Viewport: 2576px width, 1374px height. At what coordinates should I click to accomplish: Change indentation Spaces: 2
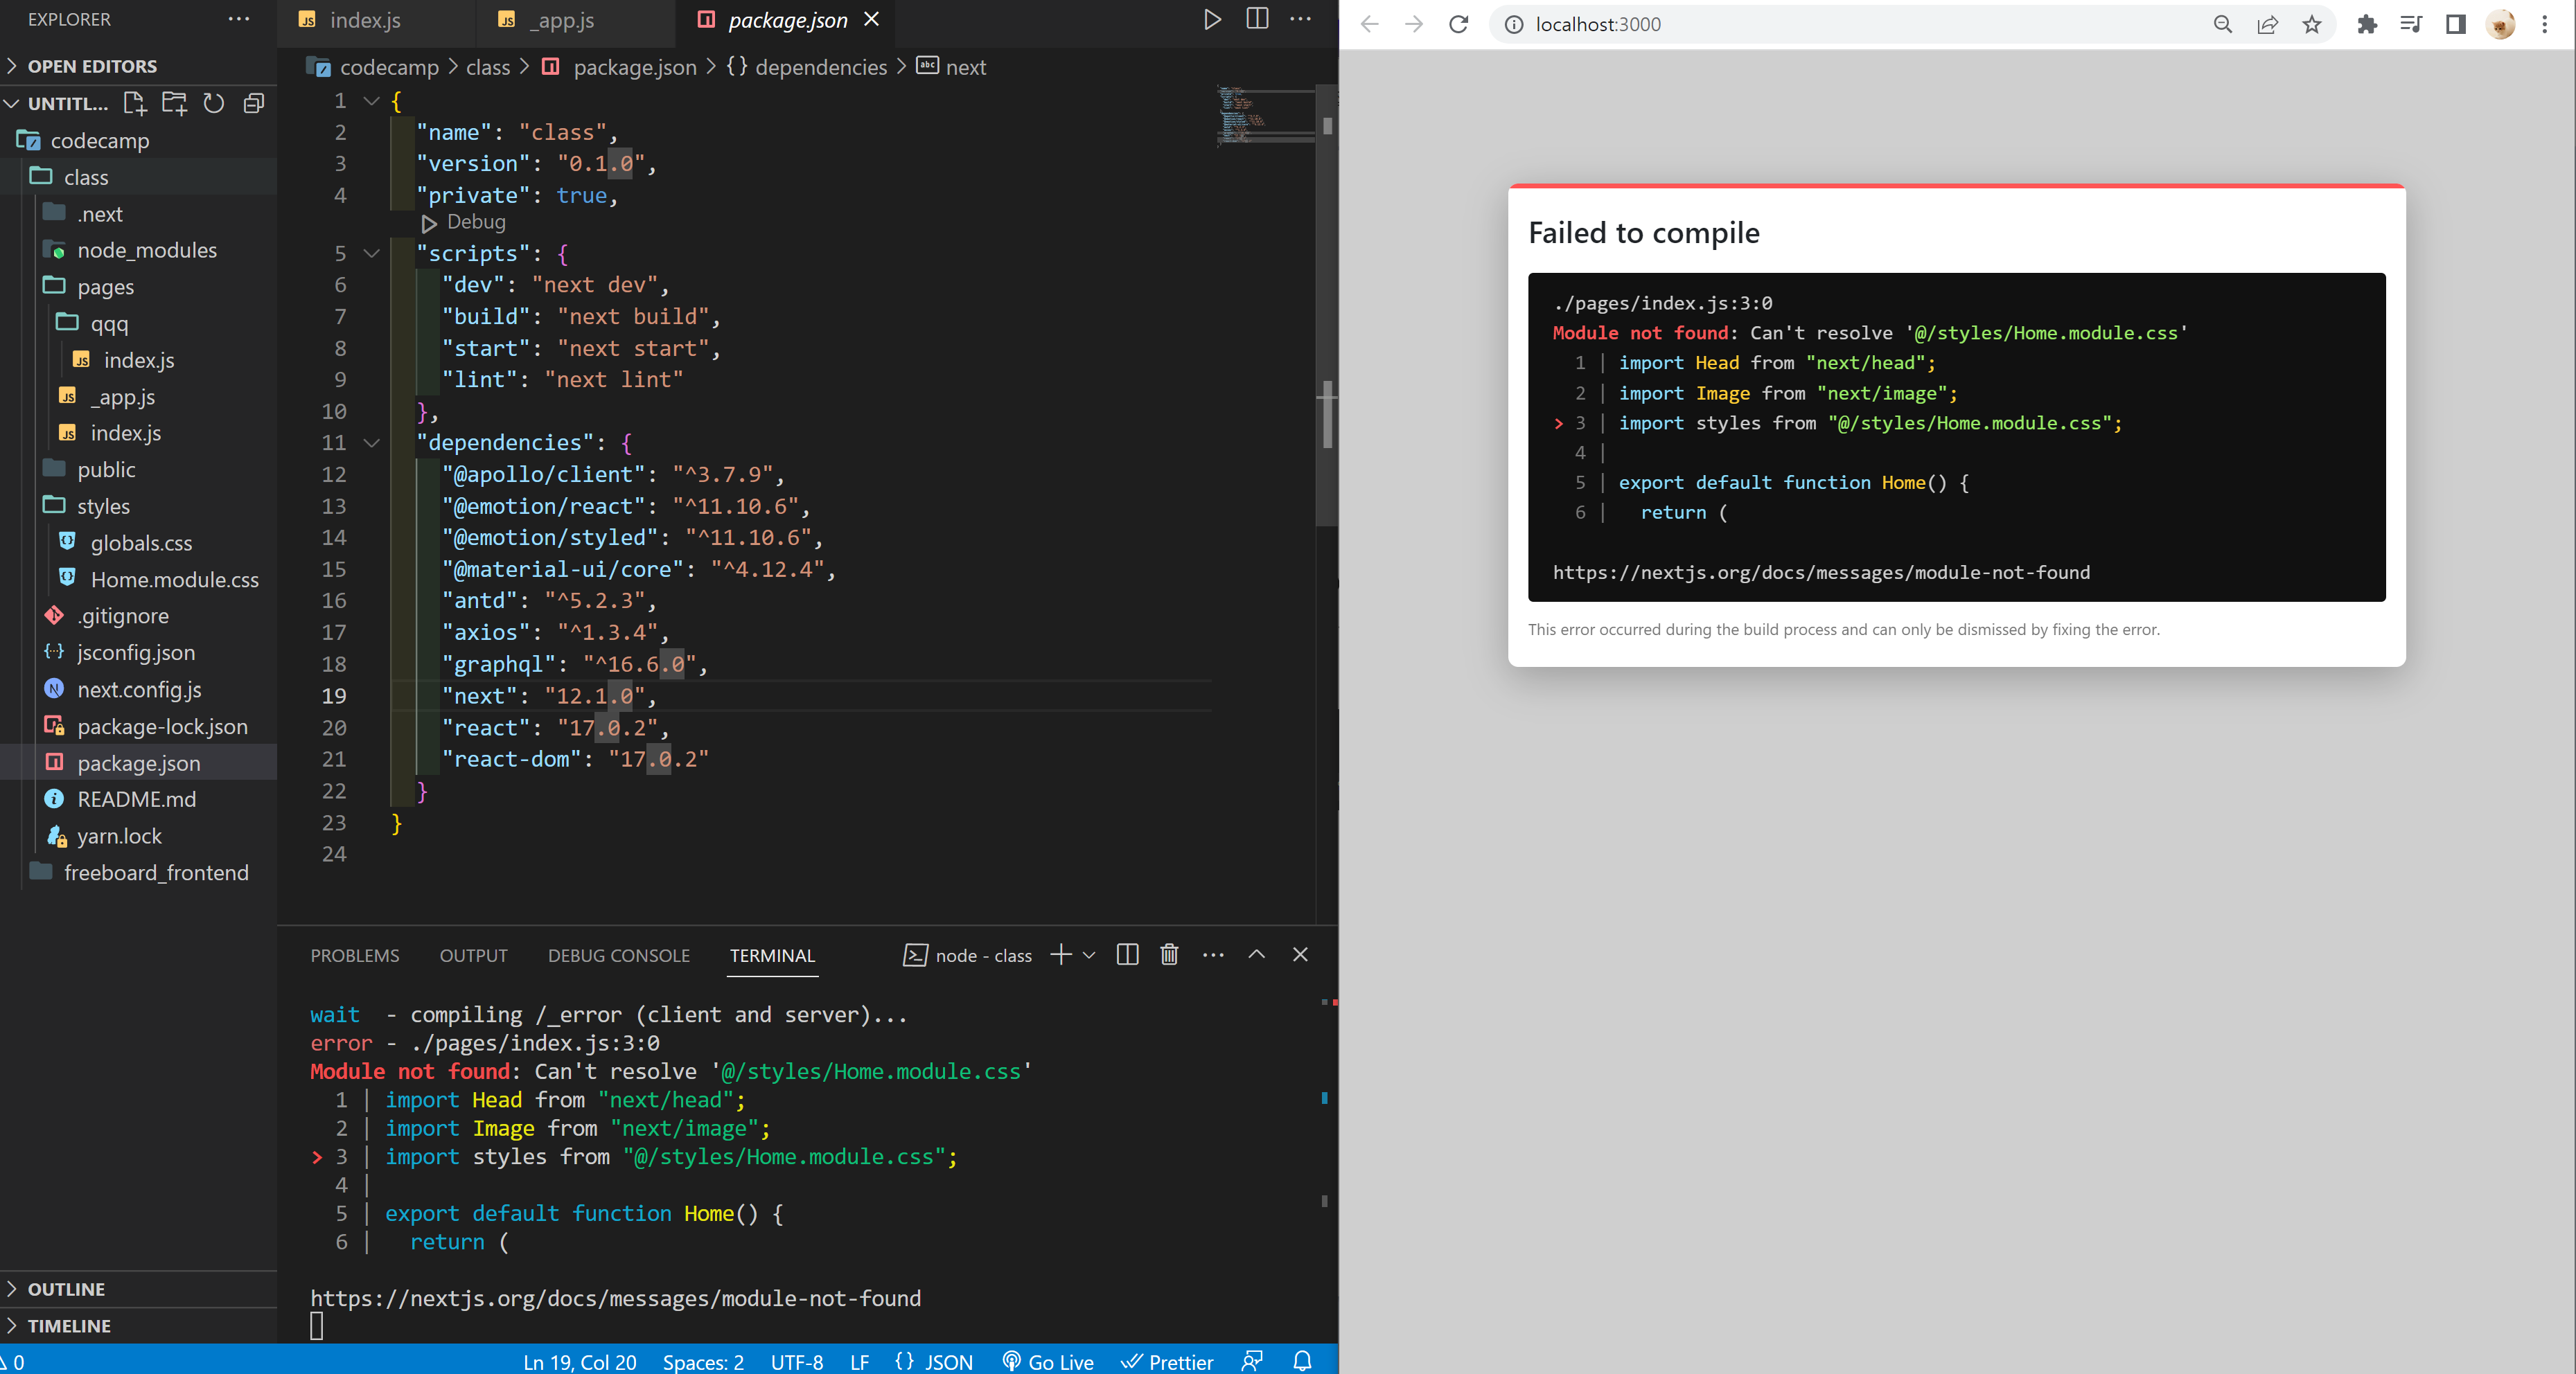pos(703,1361)
